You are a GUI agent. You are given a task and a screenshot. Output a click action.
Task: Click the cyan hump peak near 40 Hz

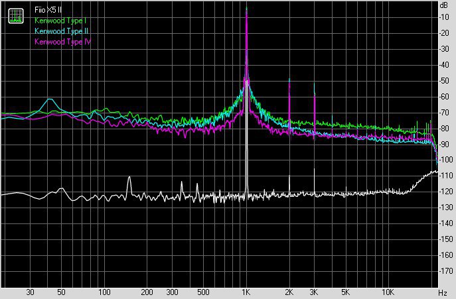50,99
